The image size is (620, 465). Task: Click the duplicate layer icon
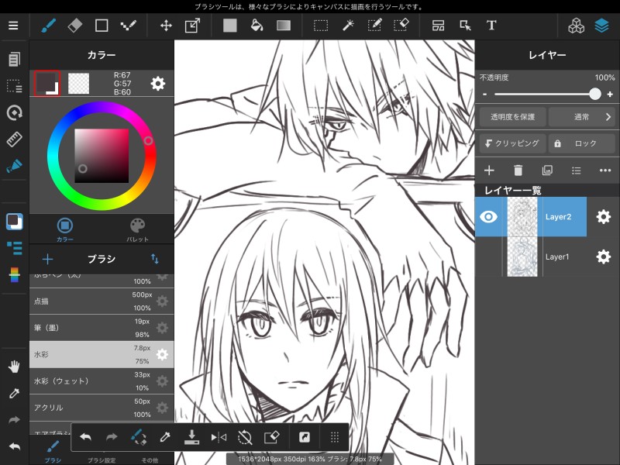[x=547, y=170]
